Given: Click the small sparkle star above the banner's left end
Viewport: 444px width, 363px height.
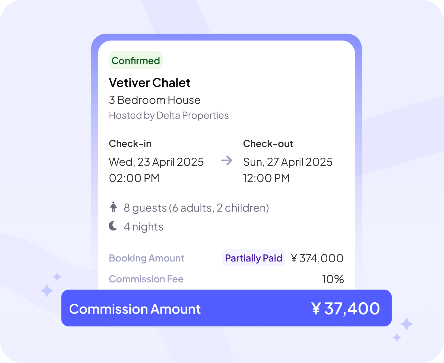Looking at the screenshot, I should [x=57, y=277].
